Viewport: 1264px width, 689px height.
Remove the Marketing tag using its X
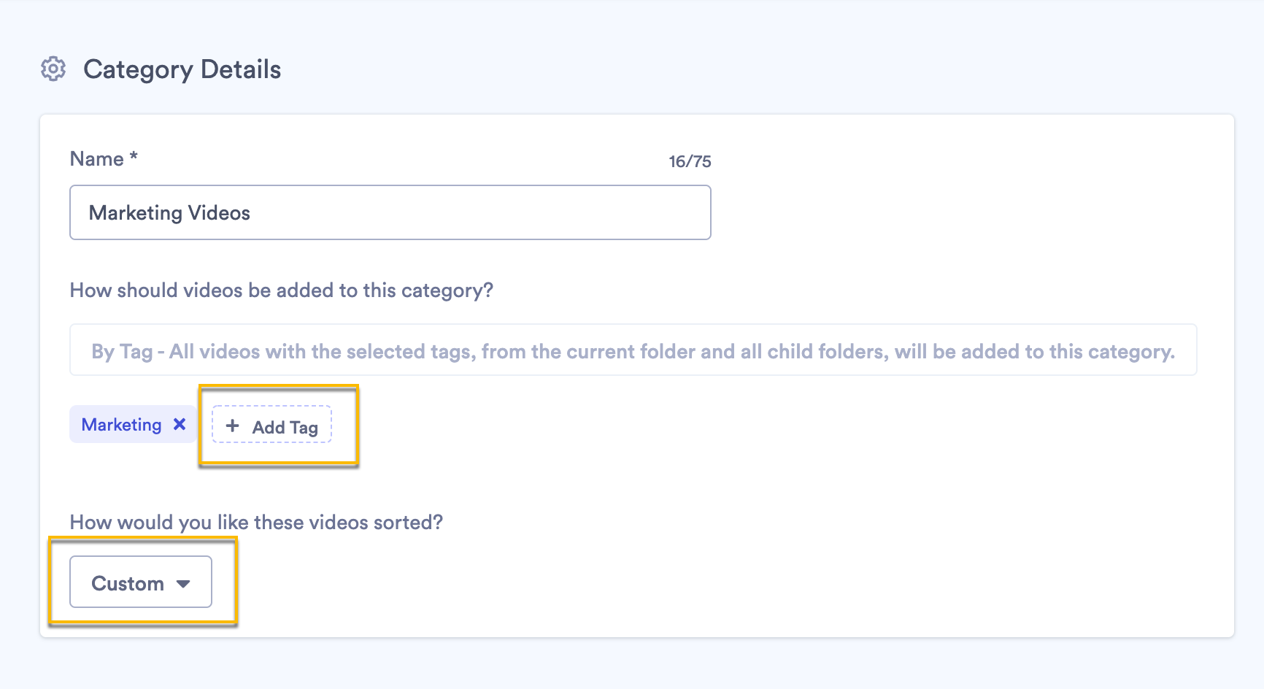tap(180, 424)
